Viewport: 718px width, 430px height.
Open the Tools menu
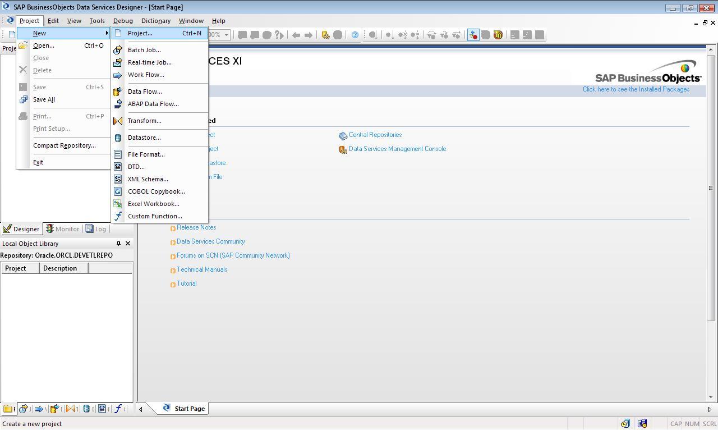(x=97, y=21)
